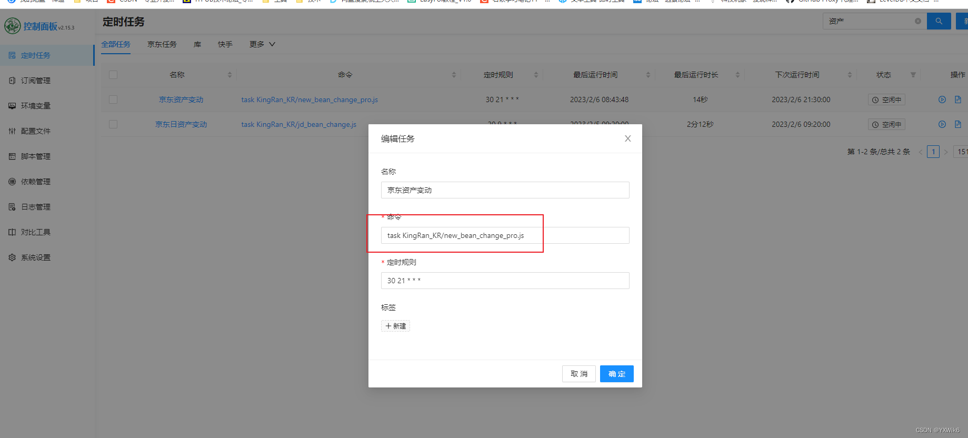Go to previous page arrow in pagination

(921, 152)
